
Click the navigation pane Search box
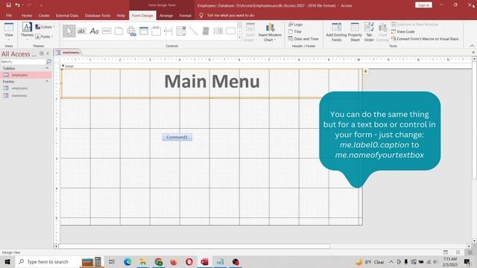[23, 61]
